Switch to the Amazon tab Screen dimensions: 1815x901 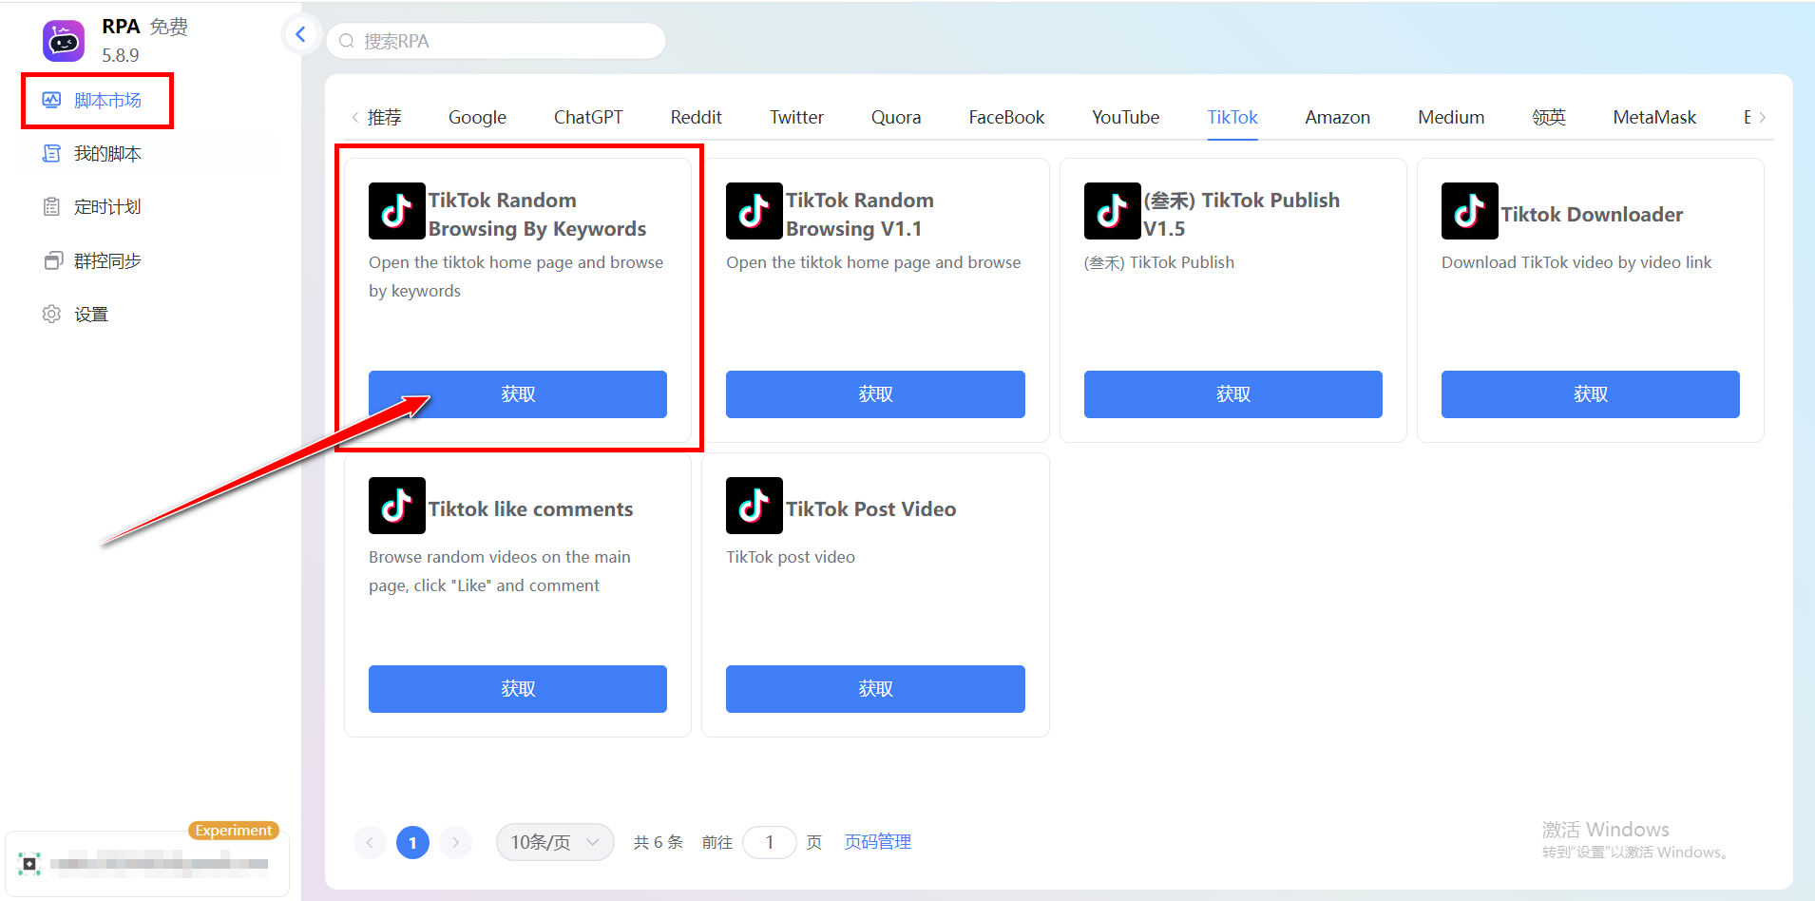1337,117
